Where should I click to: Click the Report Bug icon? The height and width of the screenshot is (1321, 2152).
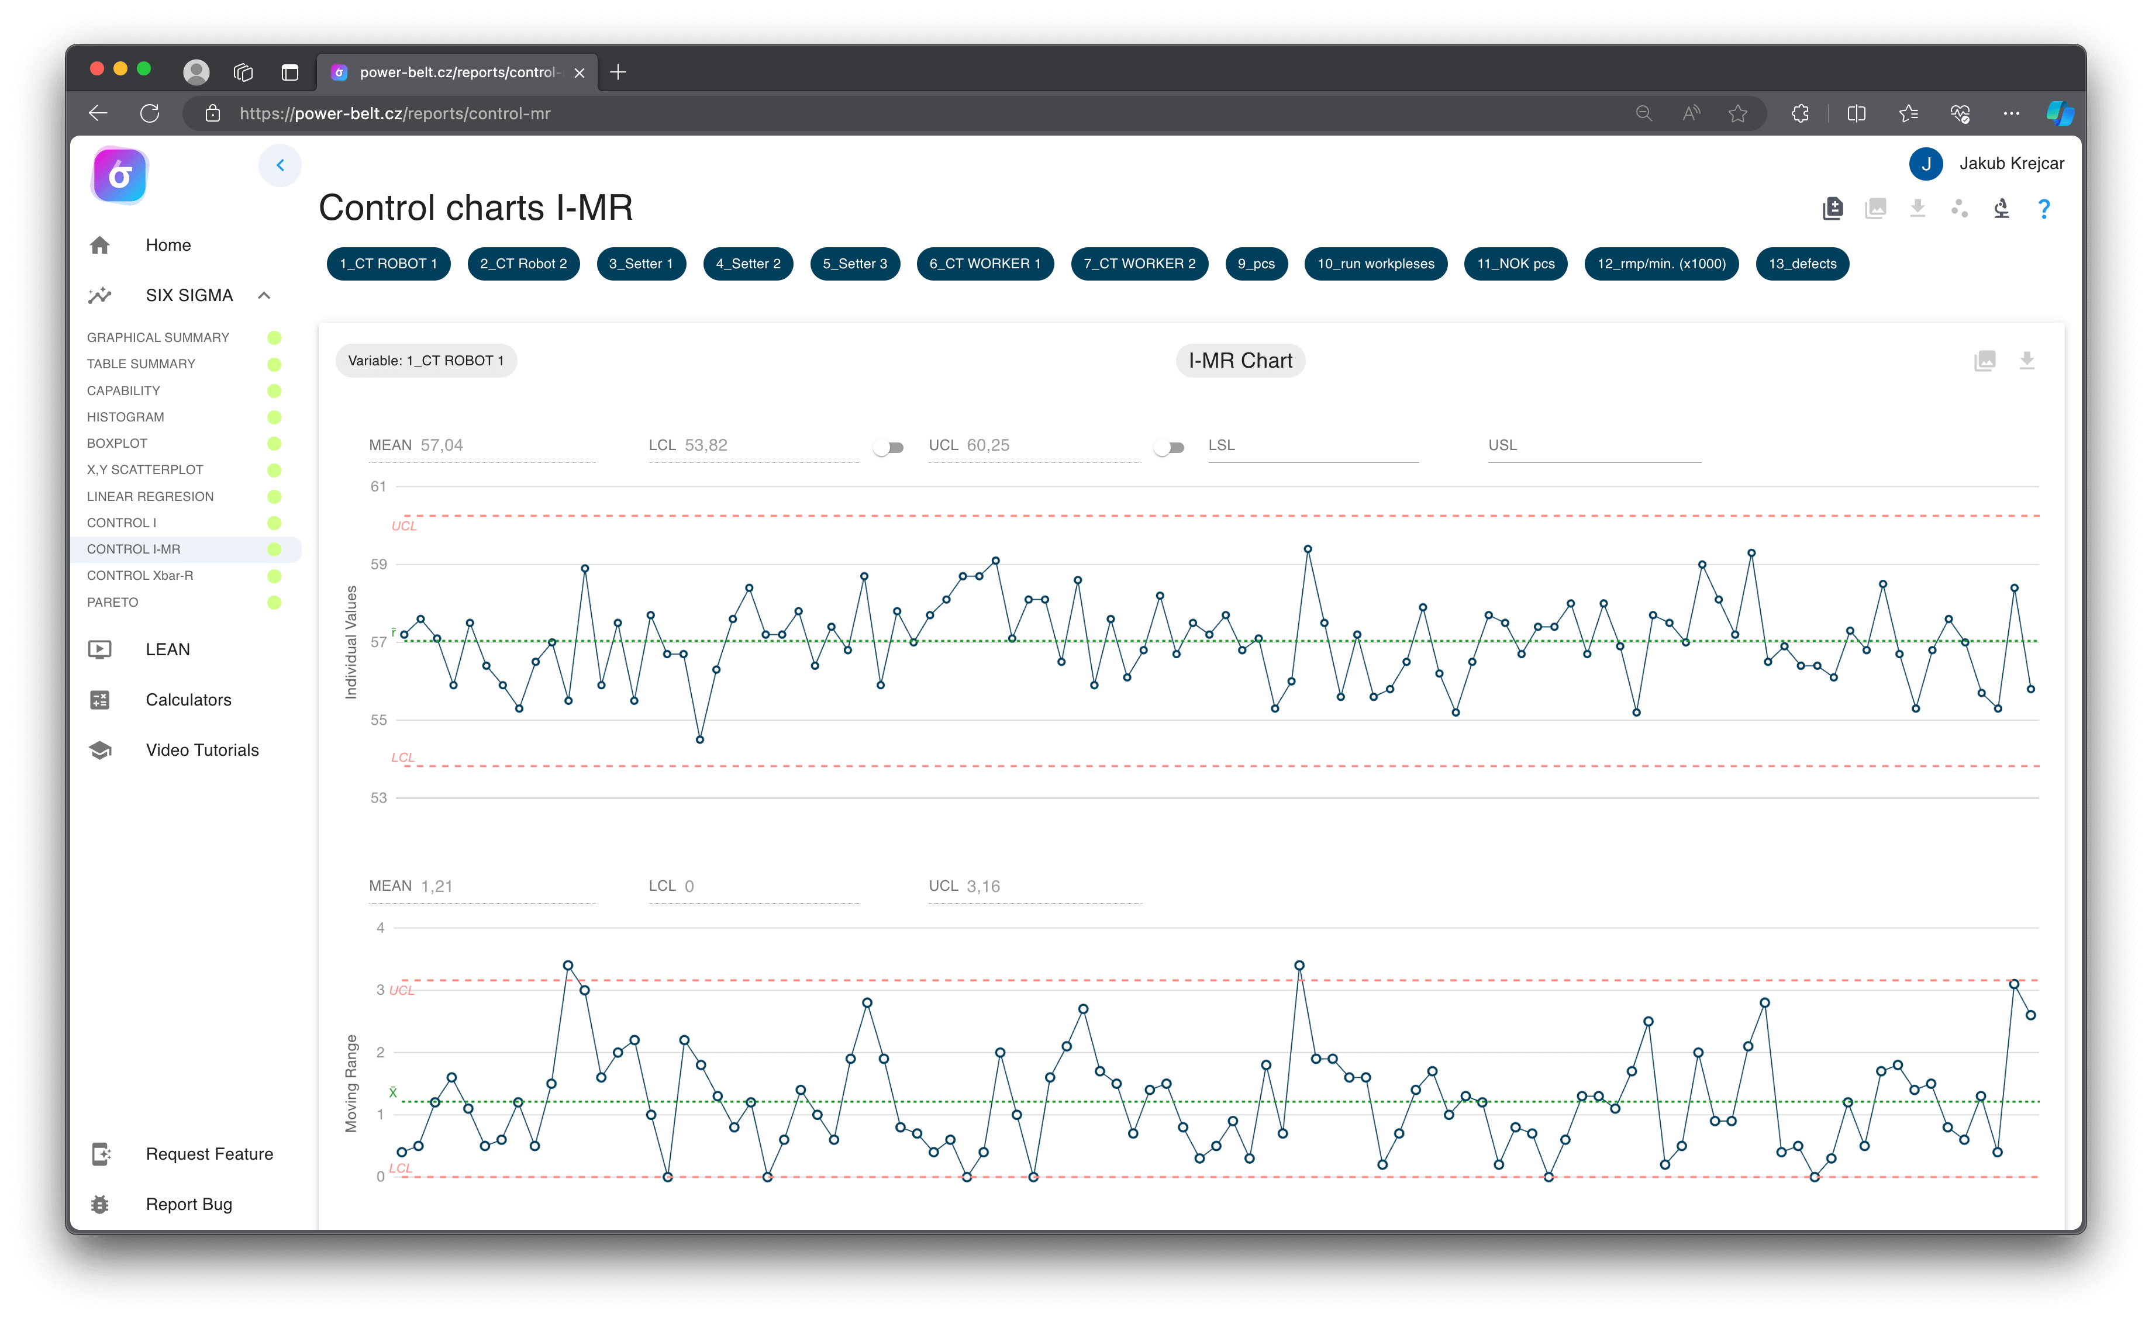[x=99, y=1204]
